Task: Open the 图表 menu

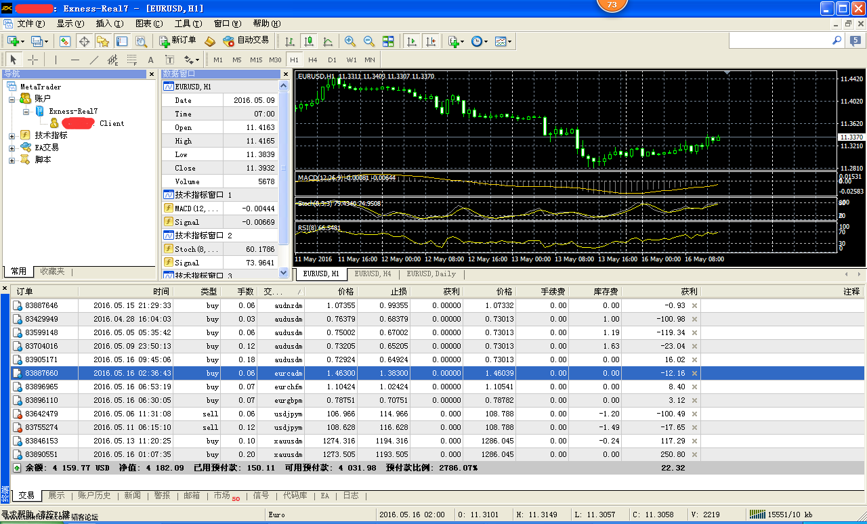Action: [148, 24]
